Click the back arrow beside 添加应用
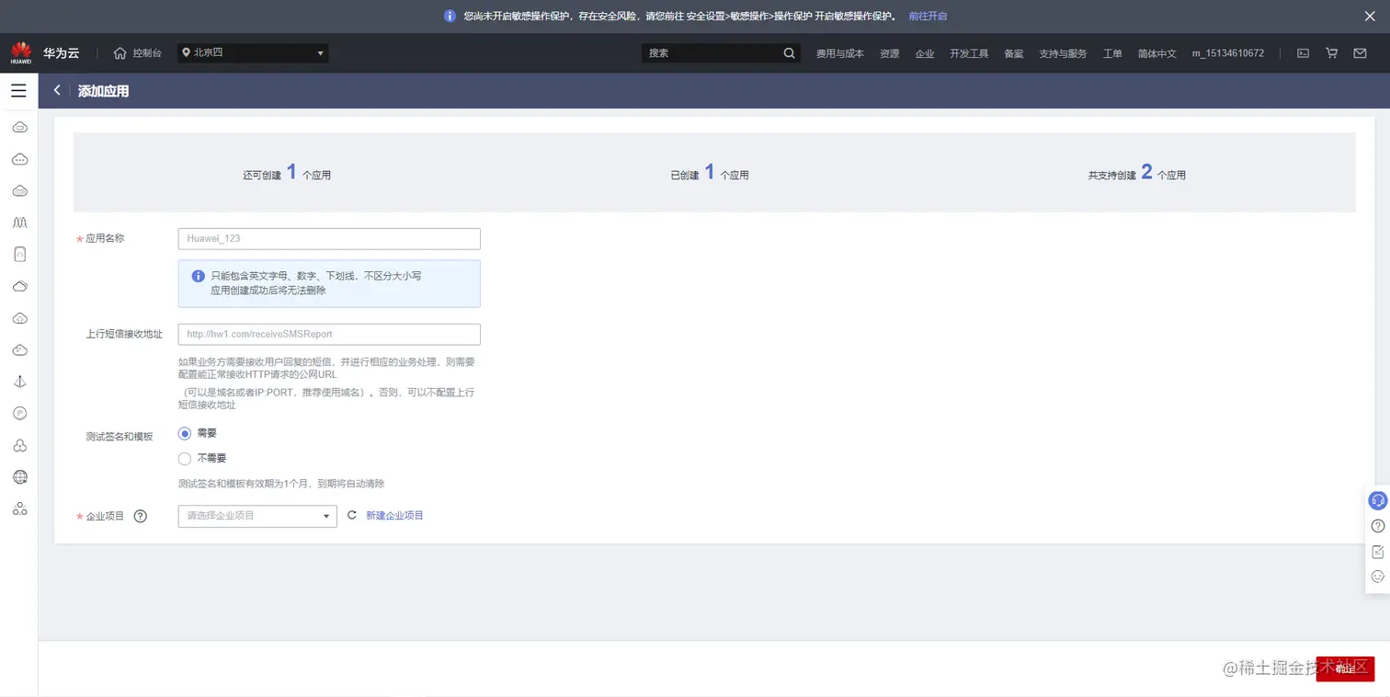 (57, 90)
